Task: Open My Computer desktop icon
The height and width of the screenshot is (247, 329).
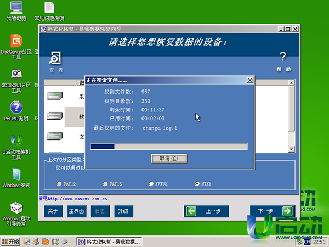Action: coord(16,12)
